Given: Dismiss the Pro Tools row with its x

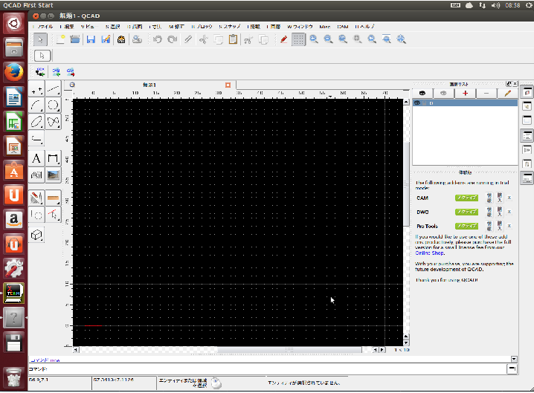Looking at the screenshot, I should point(509,226).
